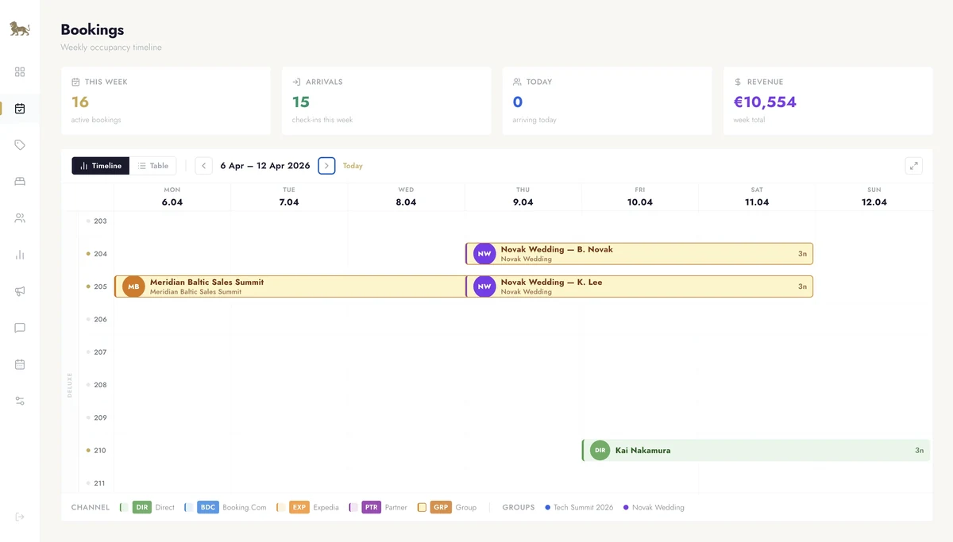Open the chat messages sidebar icon
This screenshot has width=953, height=542.
coord(20,328)
